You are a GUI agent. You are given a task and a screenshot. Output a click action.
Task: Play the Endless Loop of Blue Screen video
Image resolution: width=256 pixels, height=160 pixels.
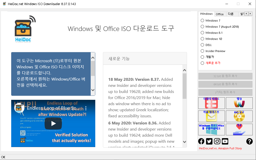click(x=53, y=123)
